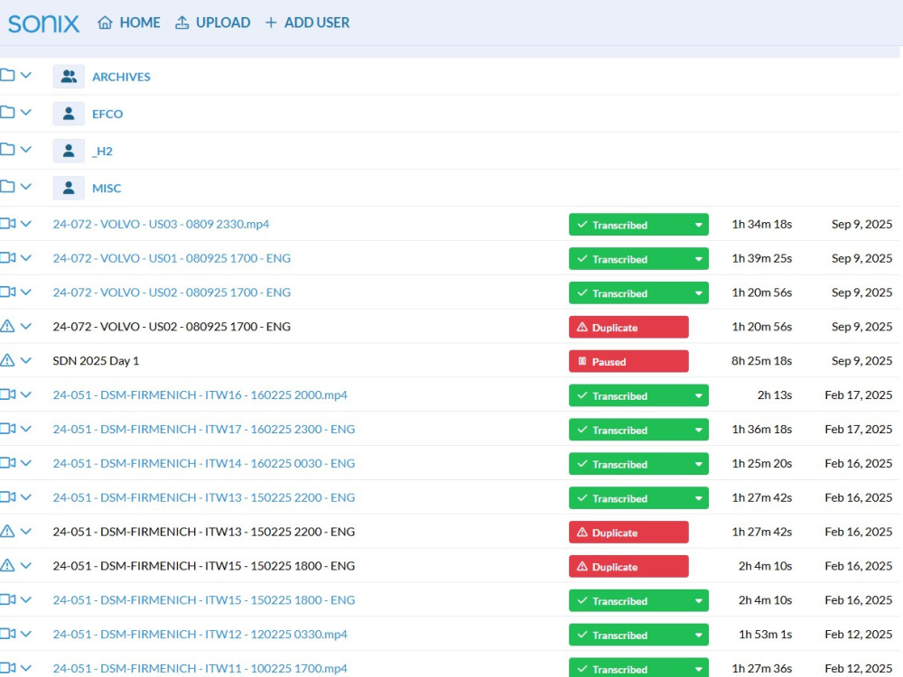
Task: Expand the ARCHIVES folder chevron
Action: (x=26, y=76)
